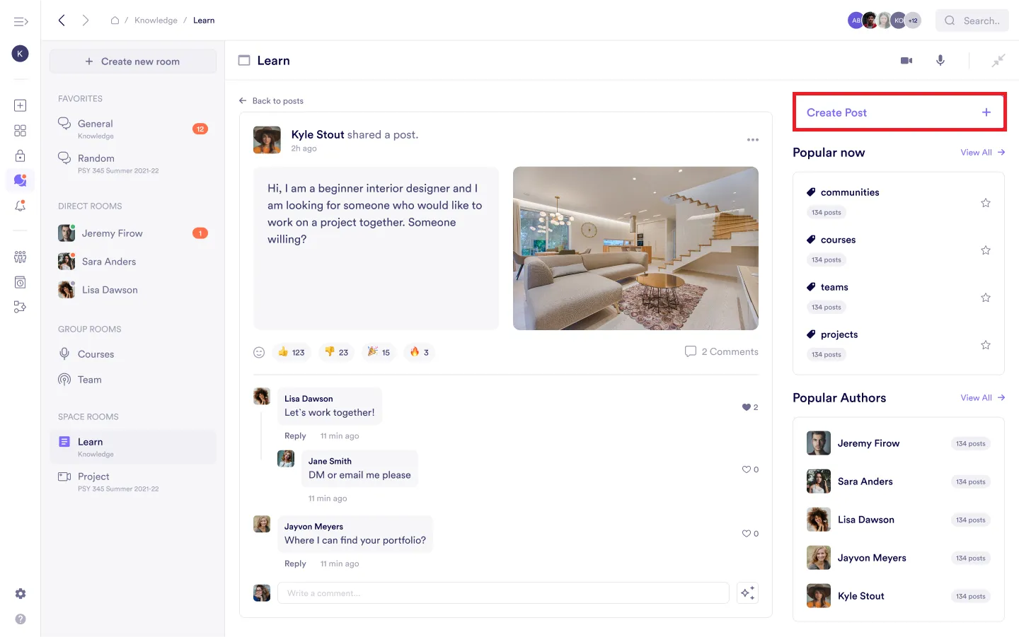The image size is (1019, 637).
Task: Favorite the projects topic with star
Action: (x=985, y=345)
